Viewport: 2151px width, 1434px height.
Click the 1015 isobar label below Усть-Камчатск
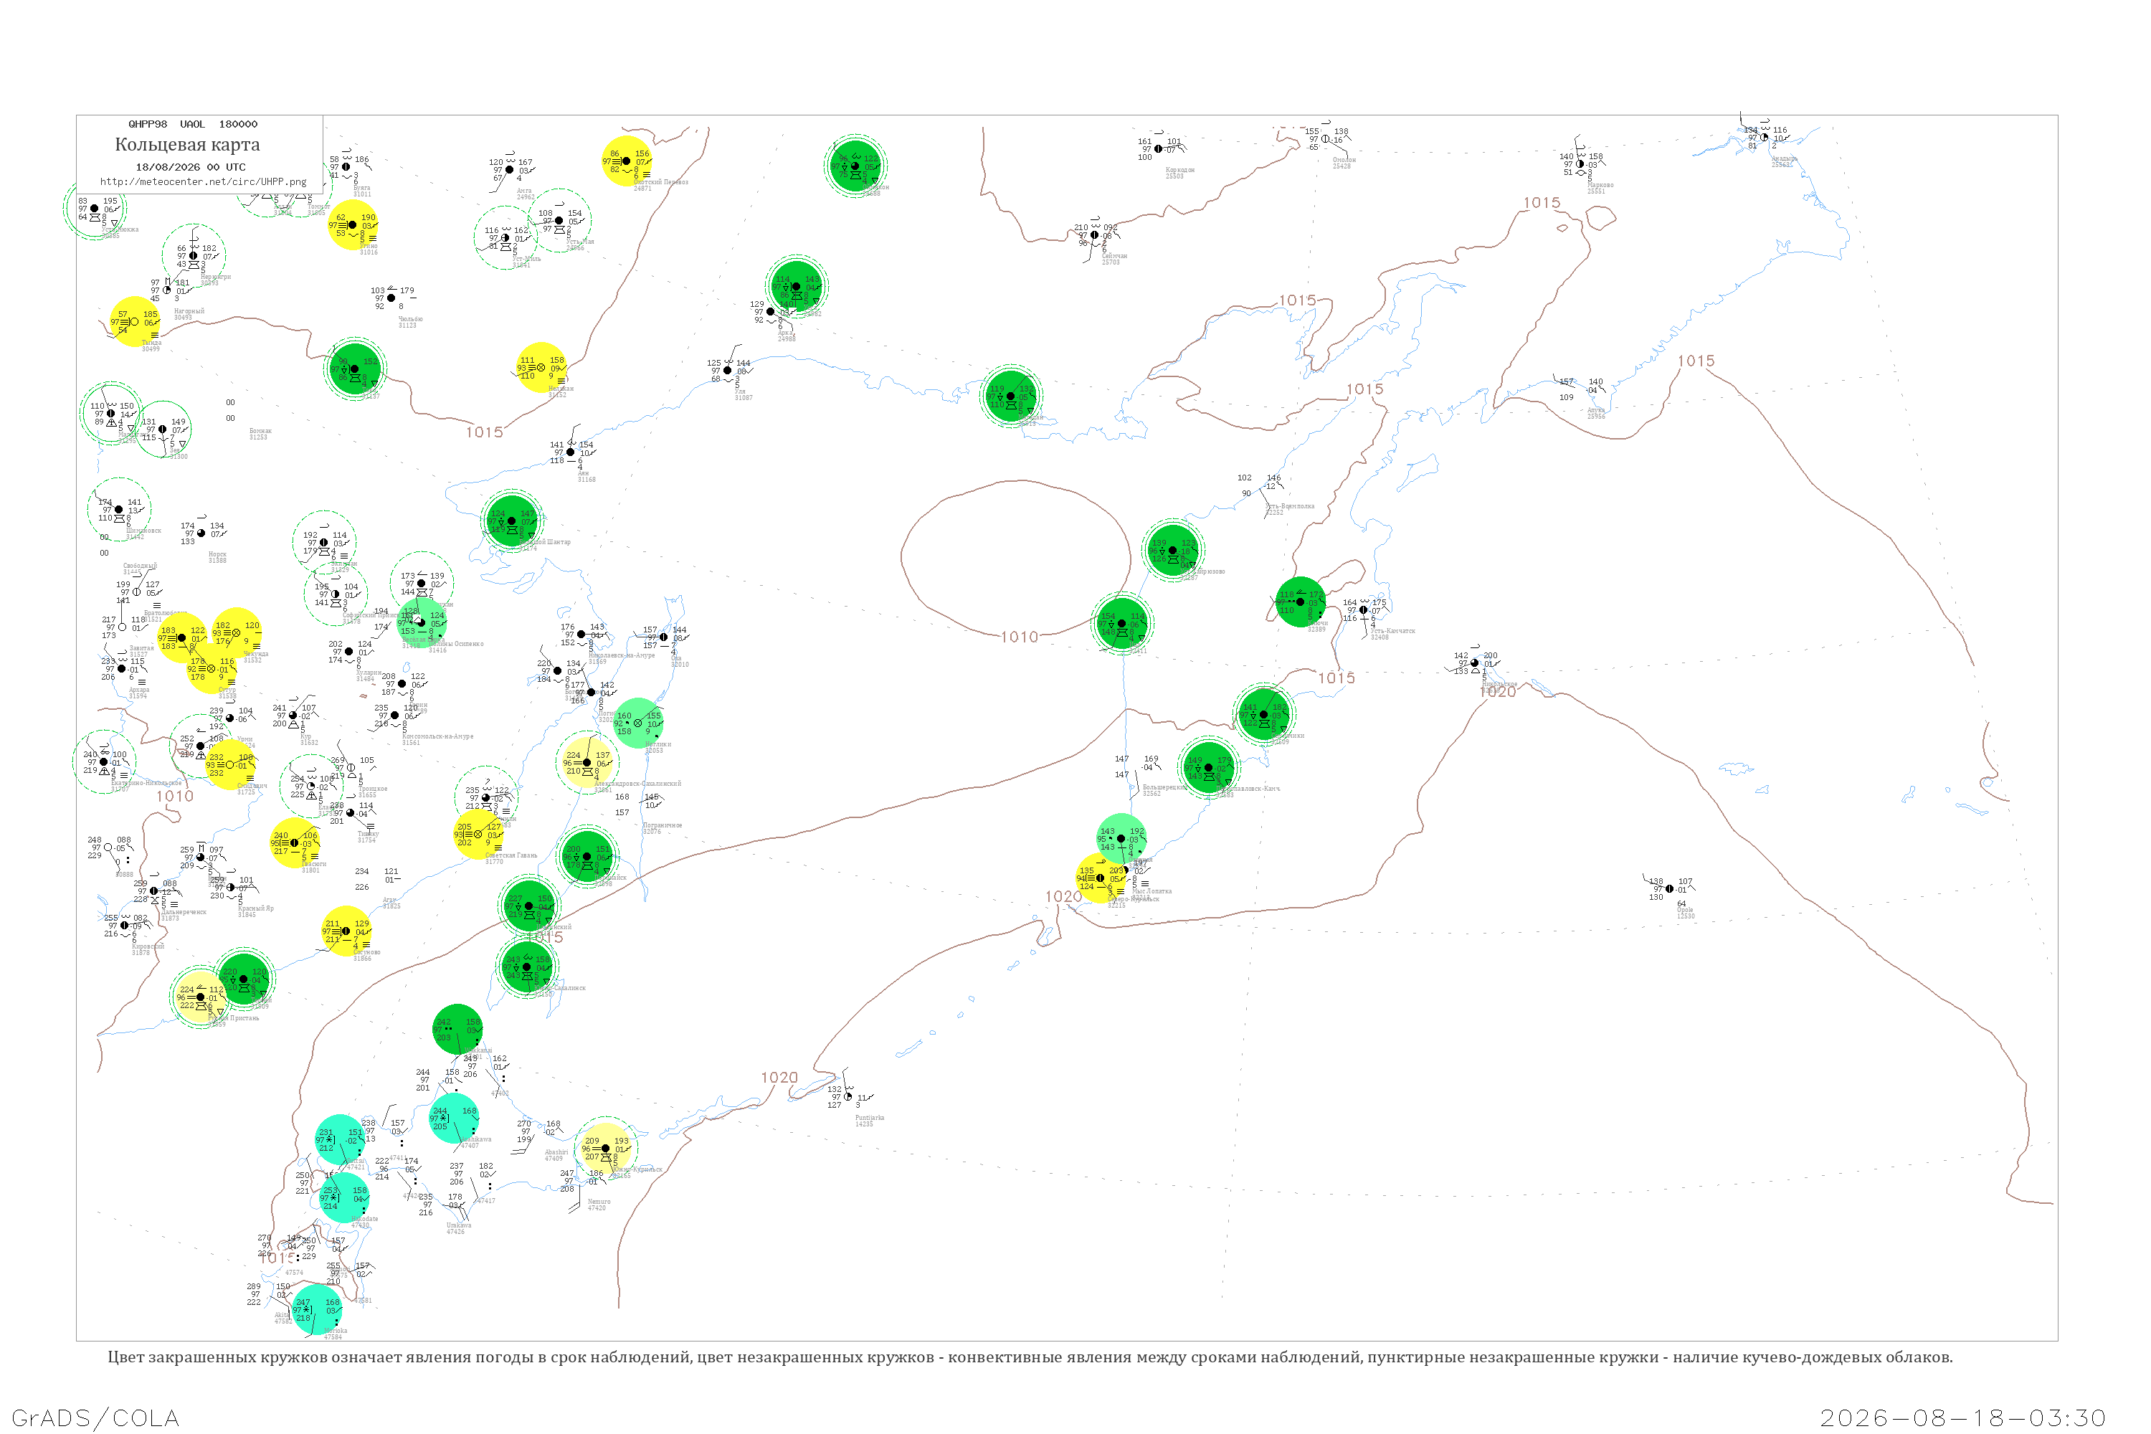click(x=1336, y=678)
